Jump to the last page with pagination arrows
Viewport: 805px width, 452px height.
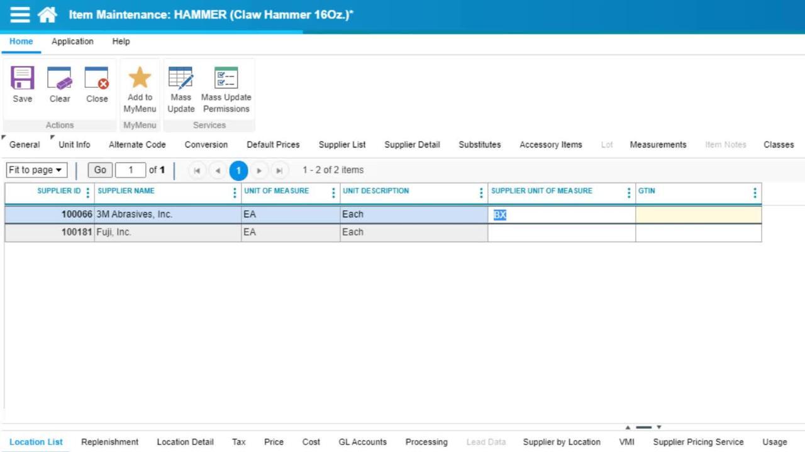(279, 169)
